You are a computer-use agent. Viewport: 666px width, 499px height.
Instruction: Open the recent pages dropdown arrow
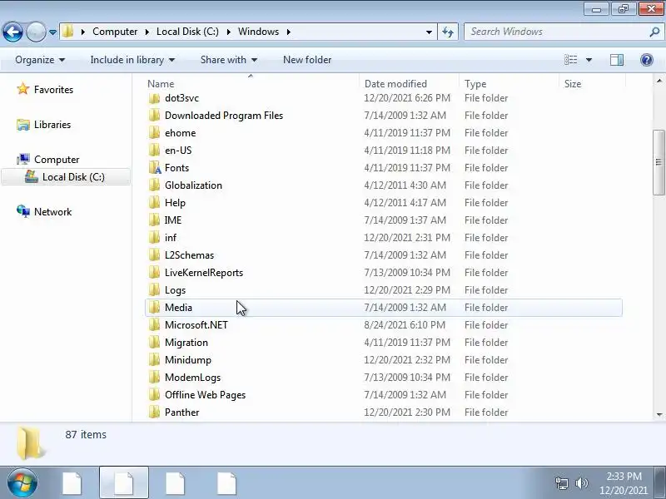[52, 32]
